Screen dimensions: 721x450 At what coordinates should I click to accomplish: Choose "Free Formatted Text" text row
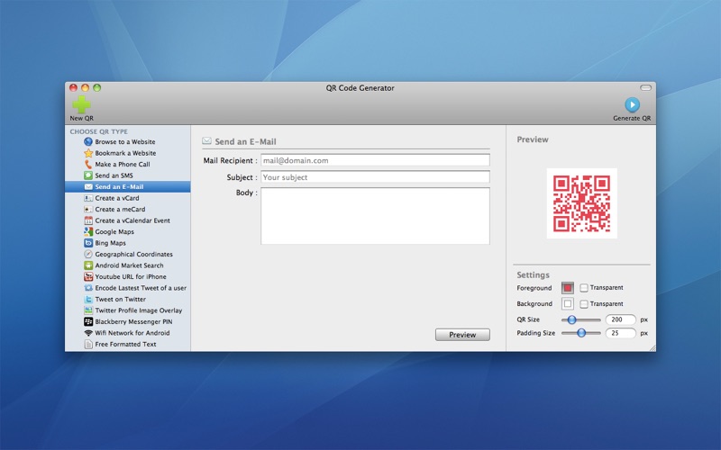pyautogui.click(x=125, y=344)
